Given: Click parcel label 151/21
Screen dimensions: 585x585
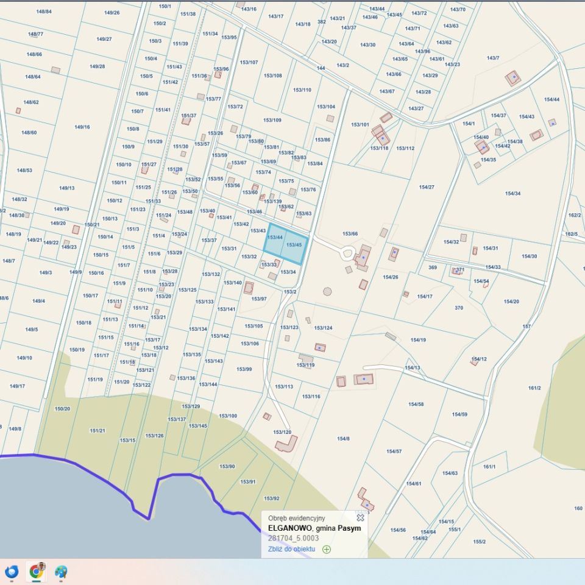Looking at the screenshot, I should (97, 431).
